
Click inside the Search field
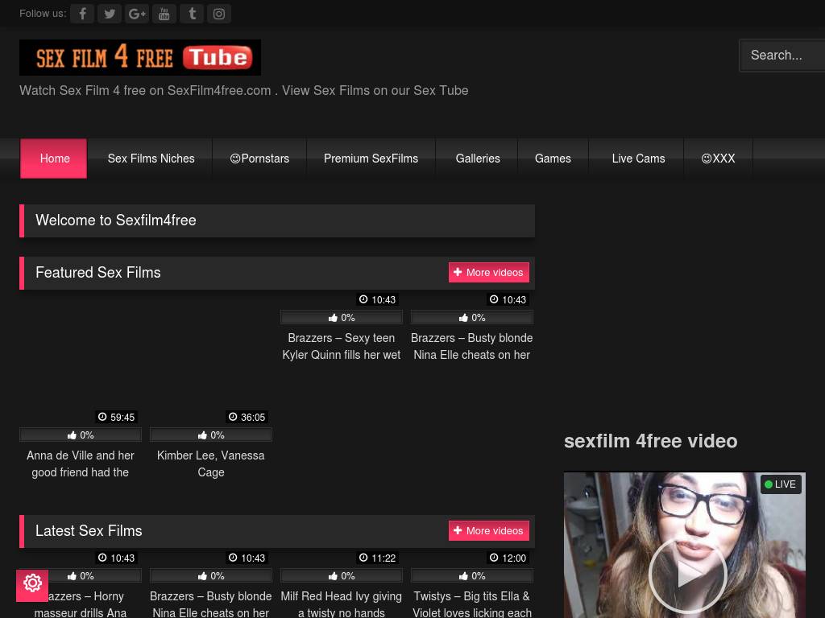(783, 56)
